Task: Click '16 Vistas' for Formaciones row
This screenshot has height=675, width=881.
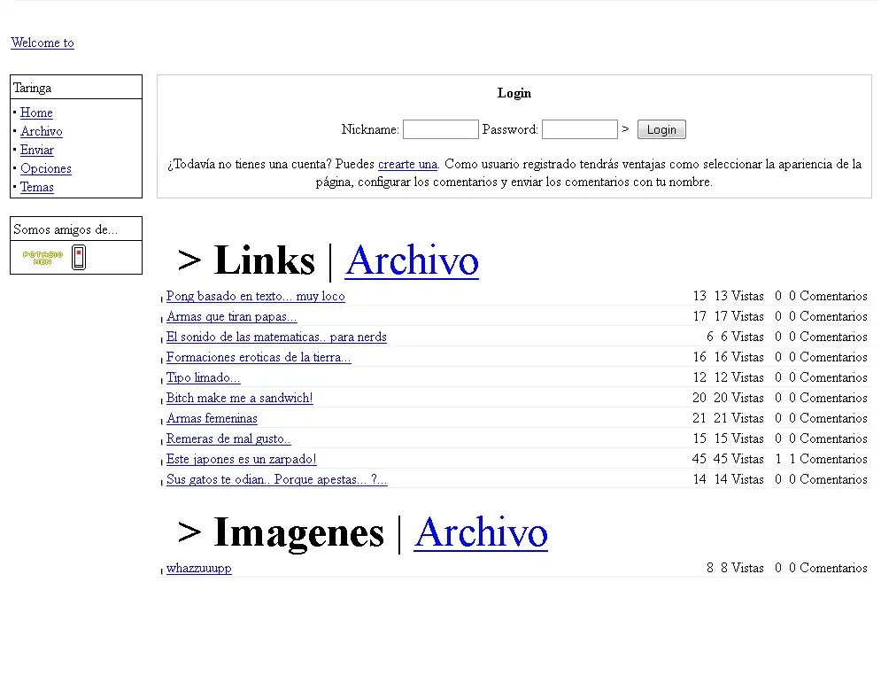Action: click(738, 357)
